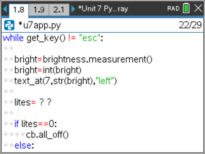
Task: Click the text_at line with "left"
Action: [x=66, y=81]
